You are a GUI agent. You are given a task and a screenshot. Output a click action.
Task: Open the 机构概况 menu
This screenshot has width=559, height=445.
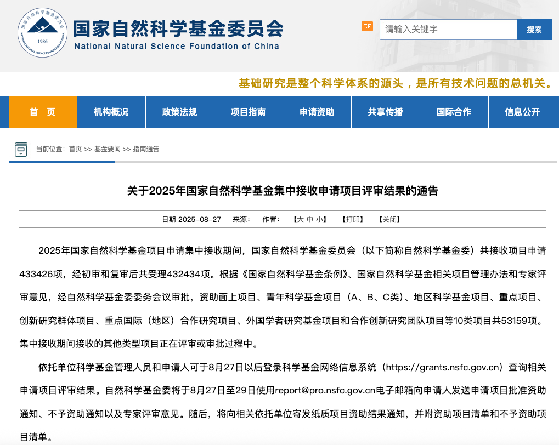coord(111,112)
